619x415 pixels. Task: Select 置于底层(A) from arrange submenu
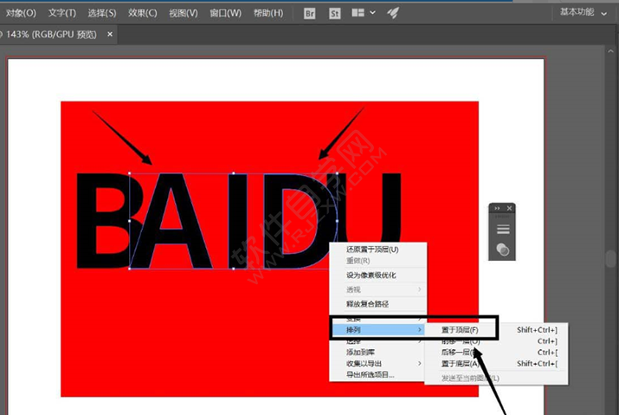coord(459,364)
